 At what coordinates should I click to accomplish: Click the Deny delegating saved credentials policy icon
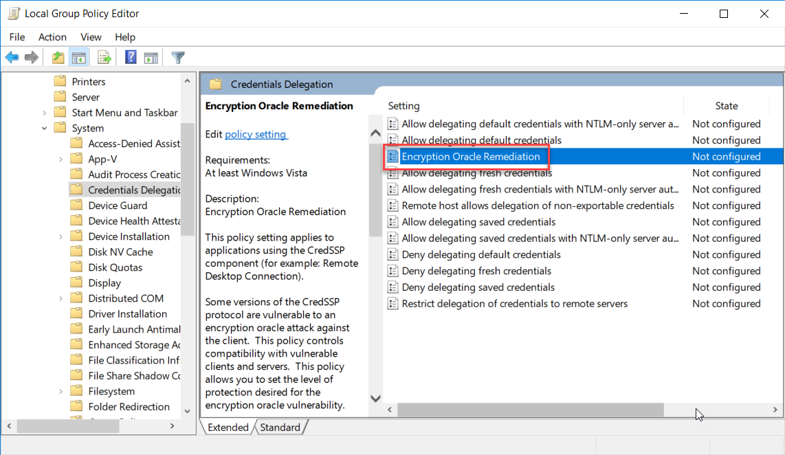[393, 287]
